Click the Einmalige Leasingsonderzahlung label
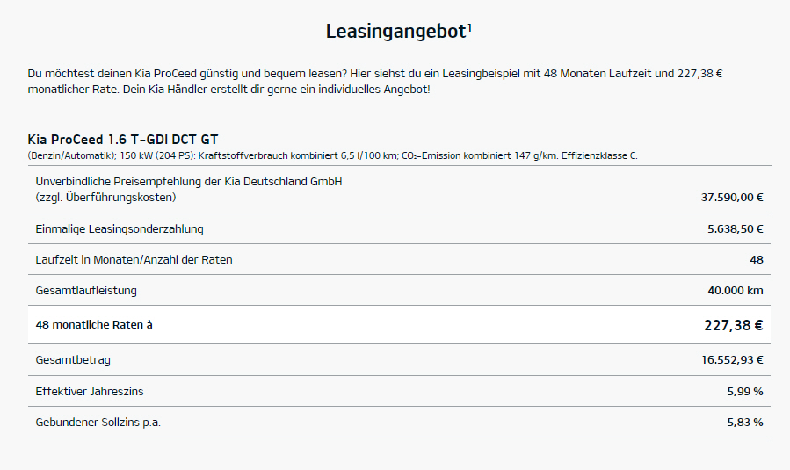The width and height of the screenshot is (790, 470). [120, 229]
